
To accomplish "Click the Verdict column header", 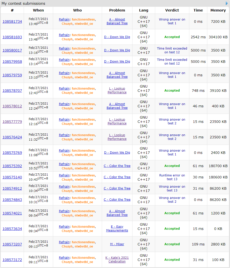I will pos(172,10).
